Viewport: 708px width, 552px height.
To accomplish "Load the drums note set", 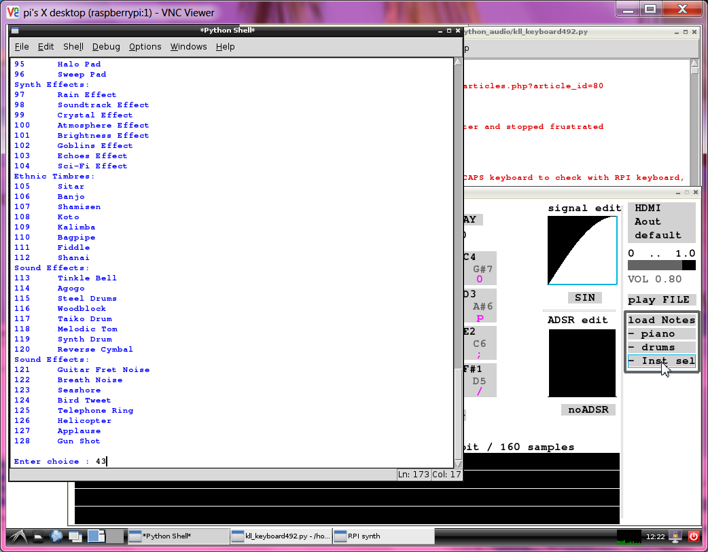I will (661, 347).
